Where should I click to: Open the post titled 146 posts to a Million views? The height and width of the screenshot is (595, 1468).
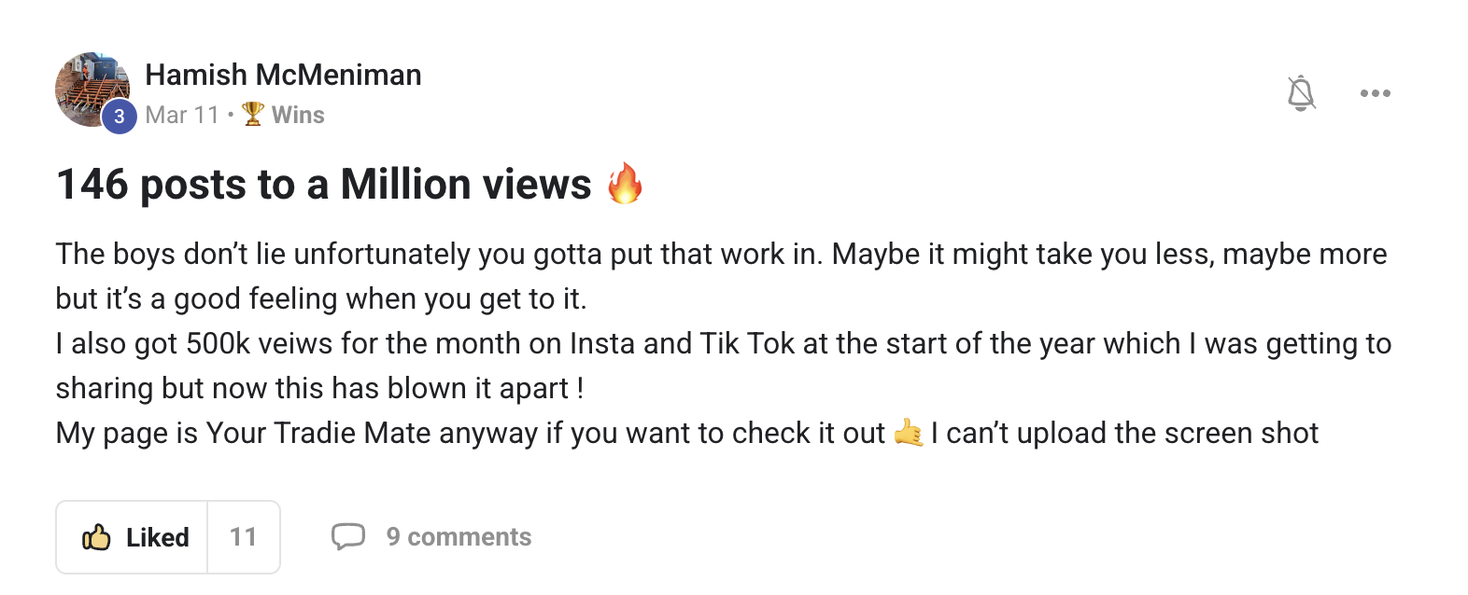click(x=324, y=184)
